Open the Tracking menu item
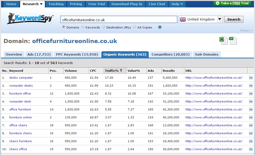Viewport: 255px width, 155px height. [56, 4]
